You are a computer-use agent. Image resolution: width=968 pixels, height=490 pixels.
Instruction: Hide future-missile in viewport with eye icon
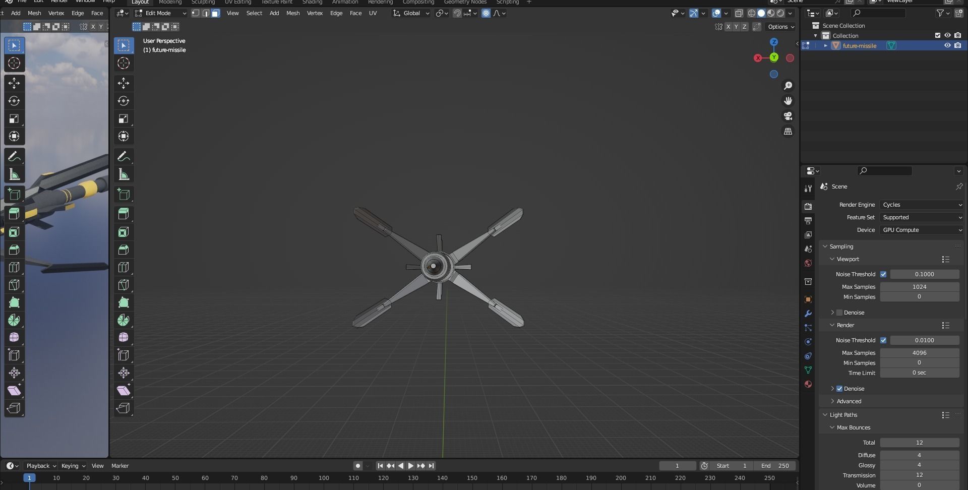coord(947,45)
